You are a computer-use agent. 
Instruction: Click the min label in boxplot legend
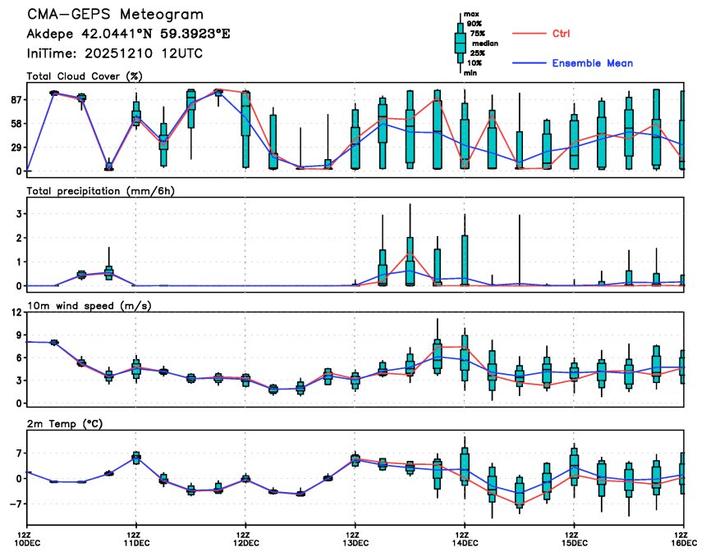pyautogui.click(x=470, y=73)
